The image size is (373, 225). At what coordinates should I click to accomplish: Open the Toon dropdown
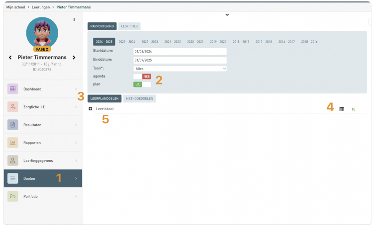pyautogui.click(x=180, y=68)
